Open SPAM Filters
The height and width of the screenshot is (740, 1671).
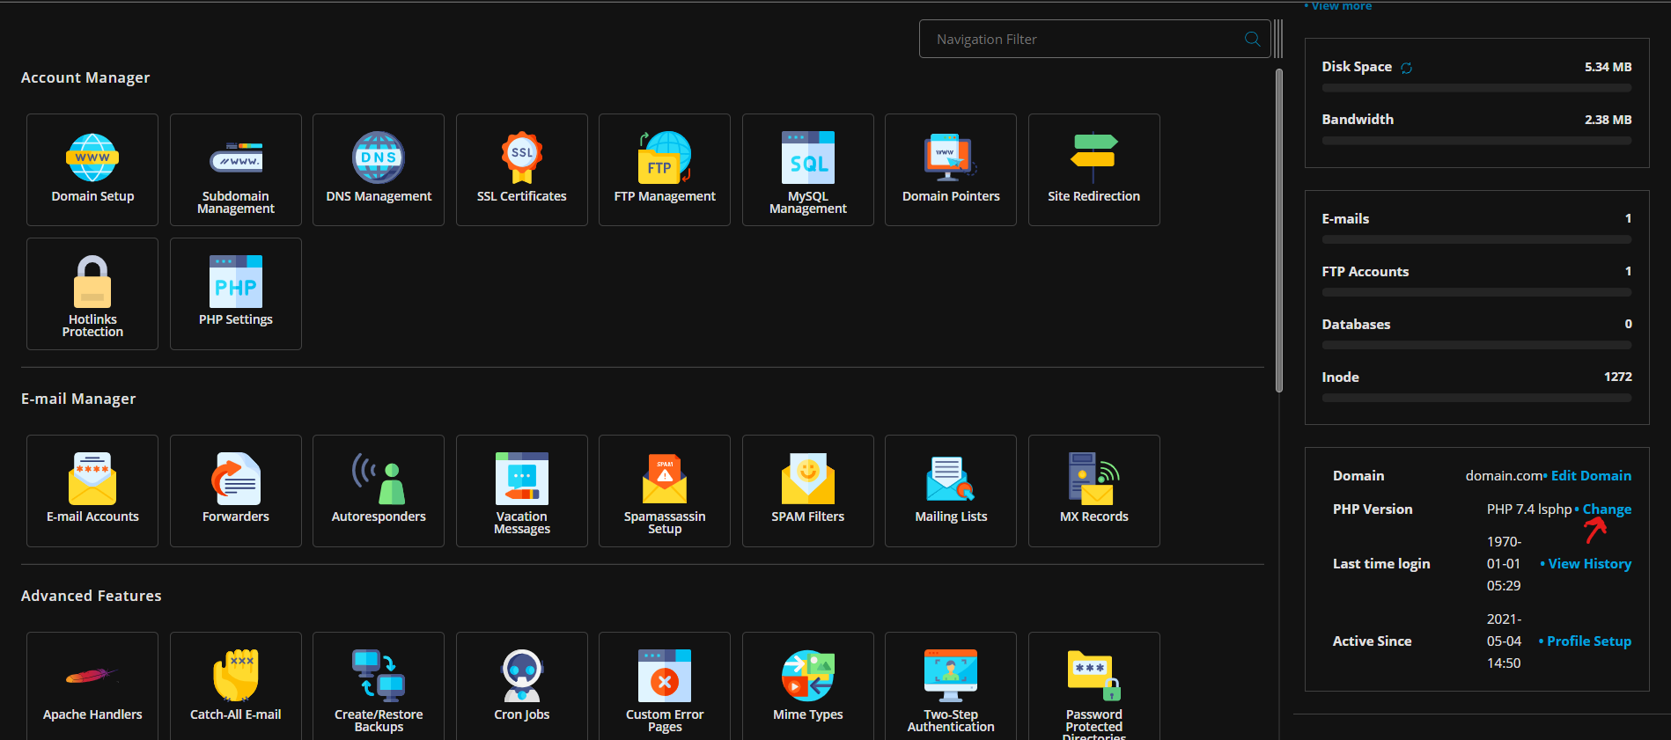(808, 491)
